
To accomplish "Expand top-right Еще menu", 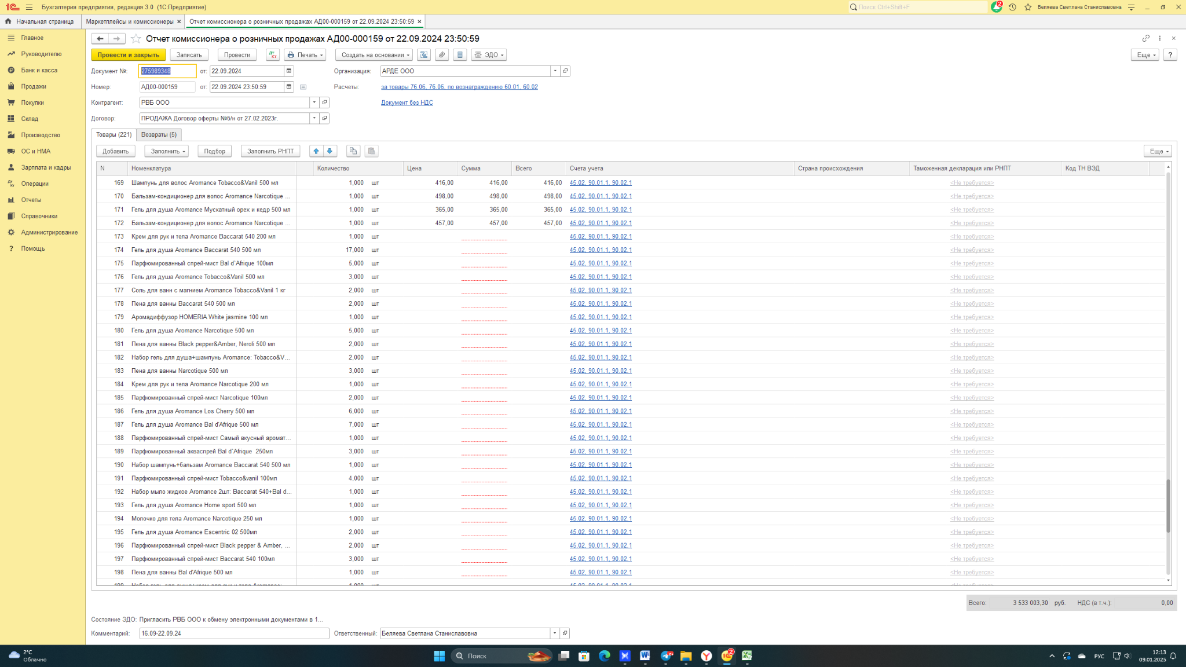I will (x=1145, y=55).
